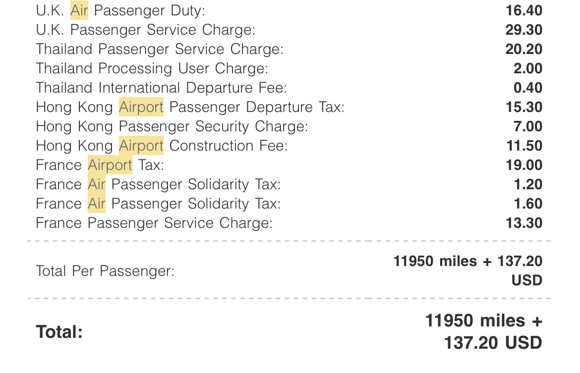Select the Thailand Processing User Charge label
Image resolution: width=580 pixels, height=373 pixels.
tap(152, 68)
